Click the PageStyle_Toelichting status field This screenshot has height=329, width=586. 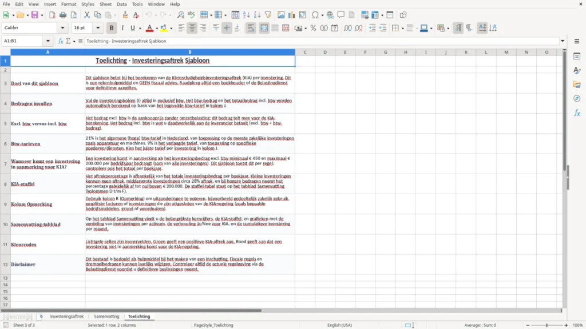click(213, 325)
